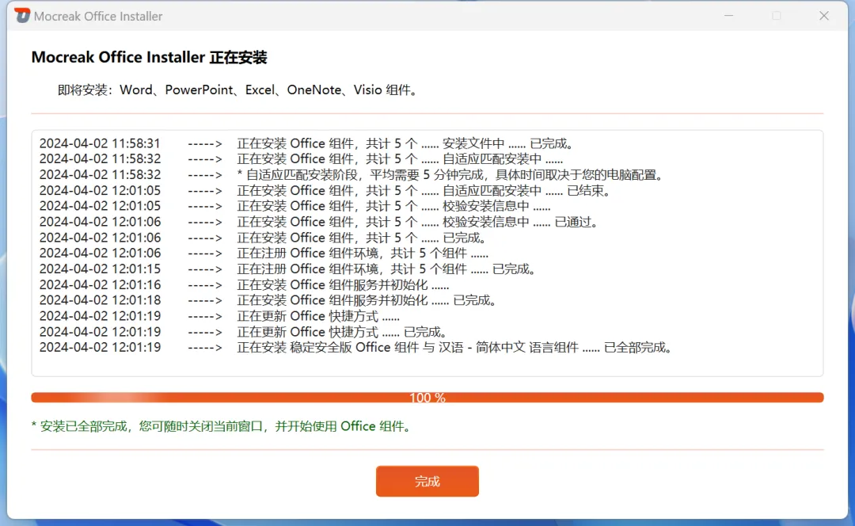Select log line 12:01:06 共计 5 个 已完成
Screen dimensions: 855x526
tap(263, 238)
